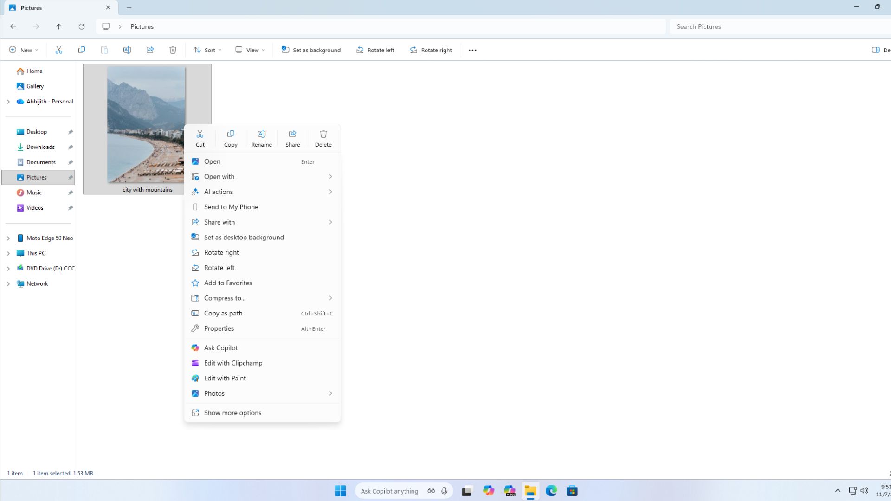This screenshot has width=891, height=501.
Task: Set the image as desktop background
Action: tap(244, 237)
